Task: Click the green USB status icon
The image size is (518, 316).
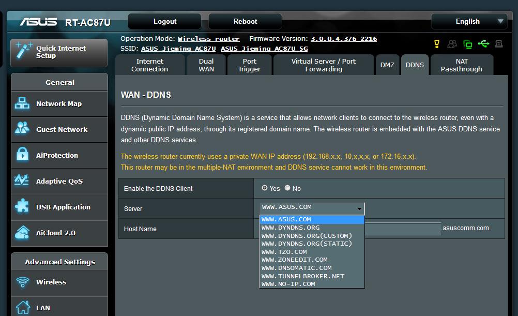Action: pos(484,43)
